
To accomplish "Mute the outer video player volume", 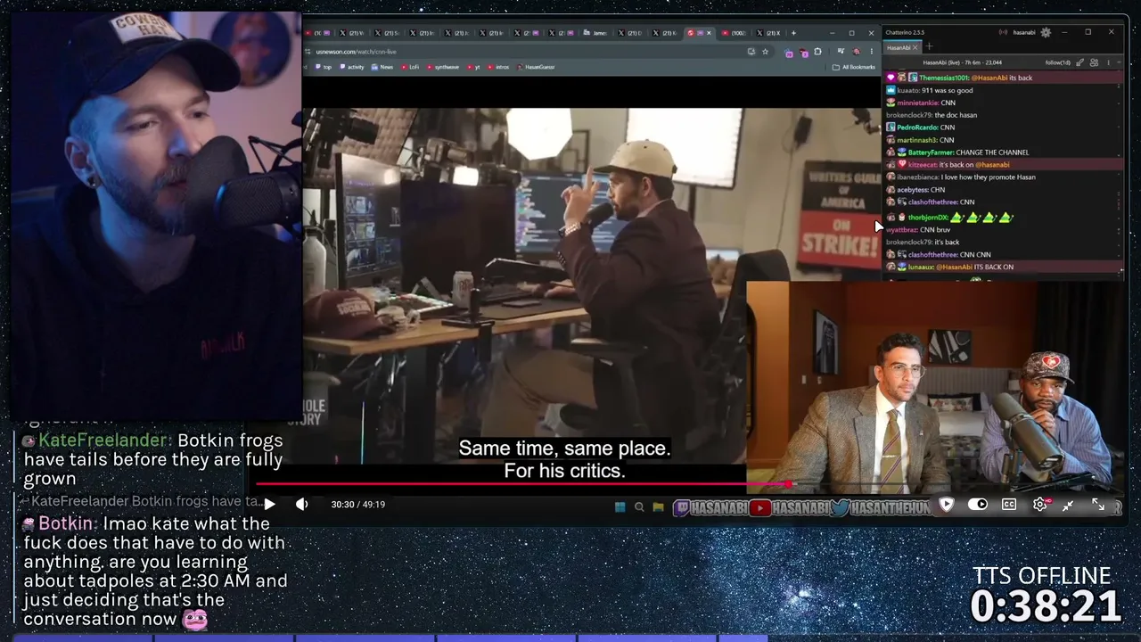I will tap(302, 504).
